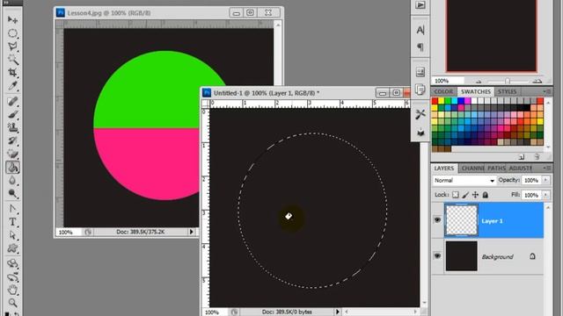The width and height of the screenshot is (563, 316).
Task: Select the Magic Wand tool
Action: pyautogui.click(x=12, y=59)
